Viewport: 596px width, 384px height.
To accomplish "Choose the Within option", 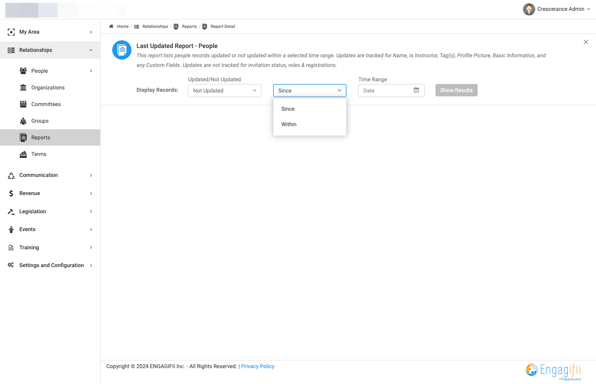I will [x=310, y=124].
